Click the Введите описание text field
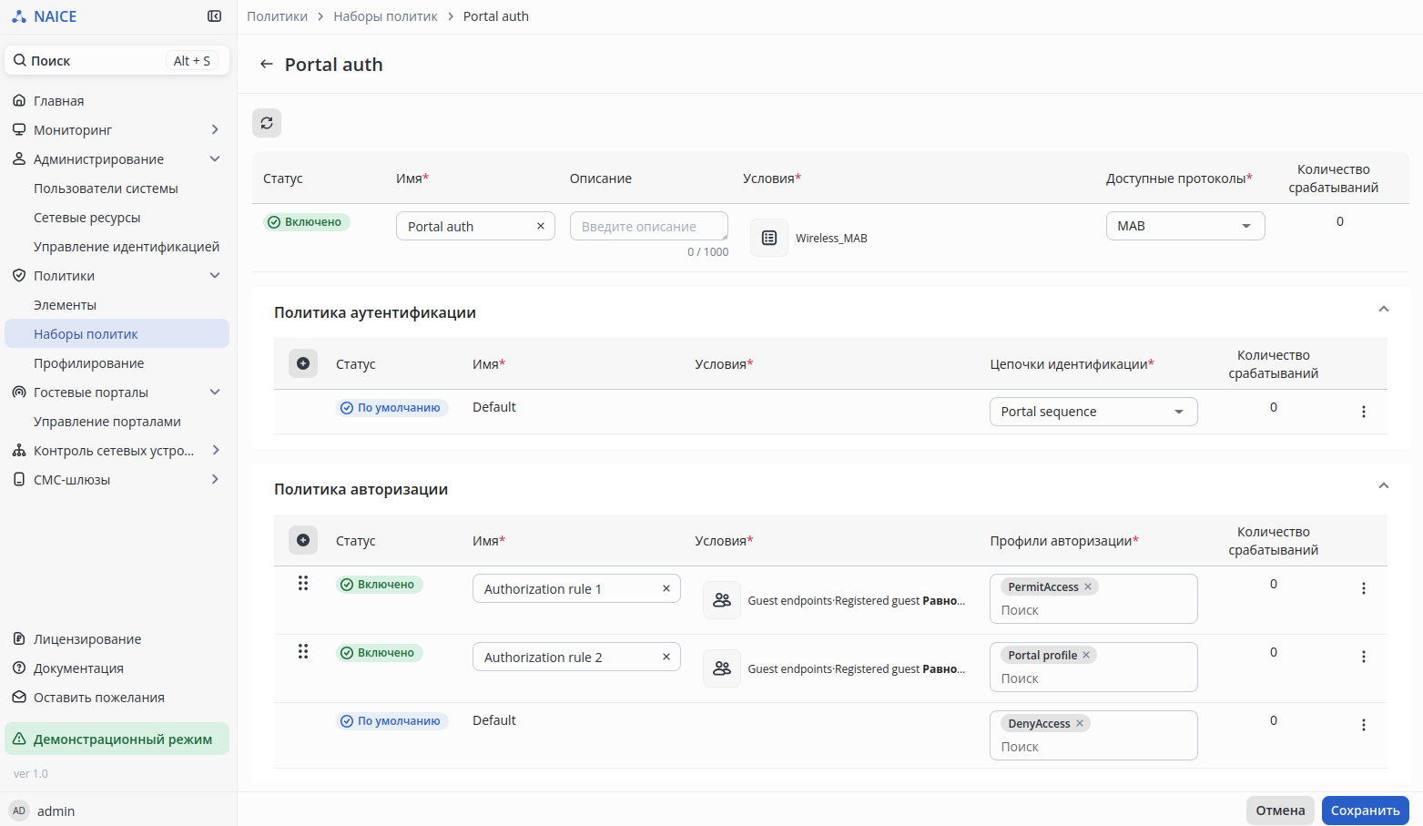Viewport: 1423px width, 826px height. click(647, 227)
